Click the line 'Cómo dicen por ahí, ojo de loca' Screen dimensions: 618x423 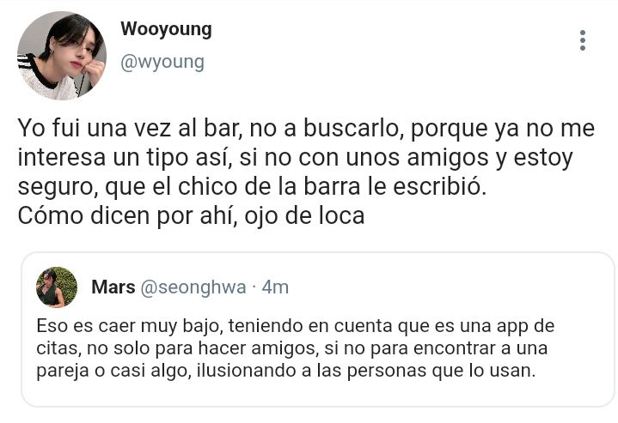[x=191, y=216]
